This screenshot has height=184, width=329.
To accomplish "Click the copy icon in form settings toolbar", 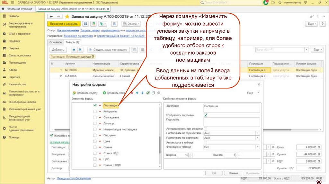I will pyautogui.click(x=153, y=93).
